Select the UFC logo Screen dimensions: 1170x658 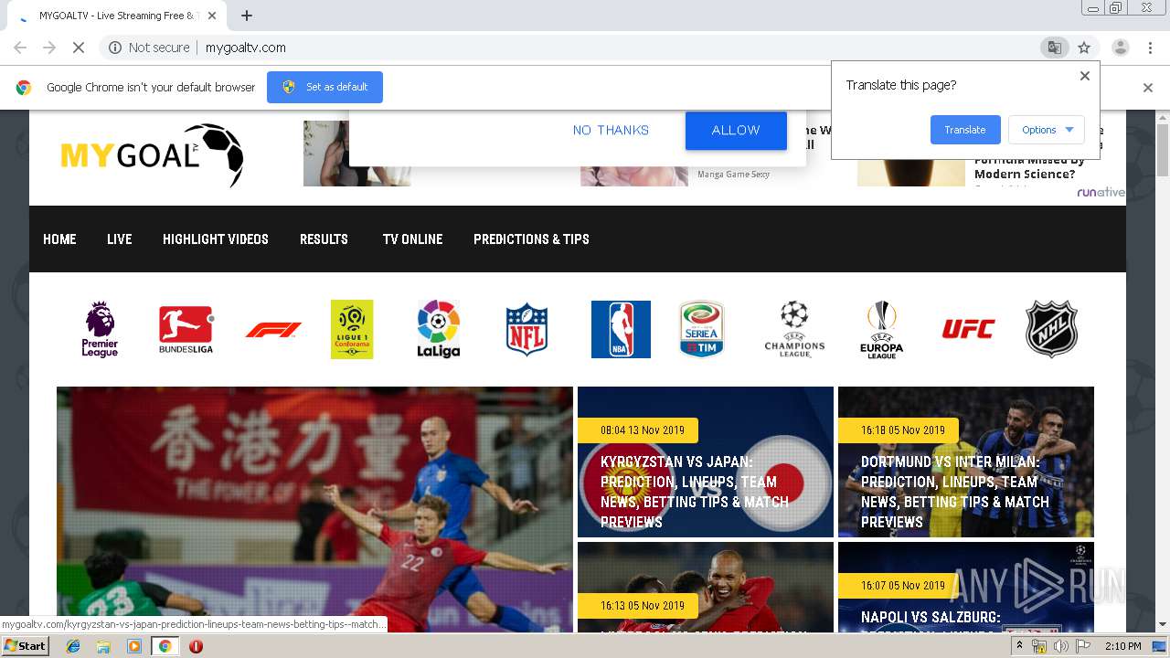968,329
